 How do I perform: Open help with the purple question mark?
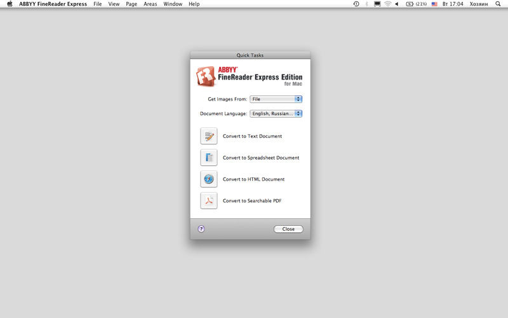click(201, 229)
